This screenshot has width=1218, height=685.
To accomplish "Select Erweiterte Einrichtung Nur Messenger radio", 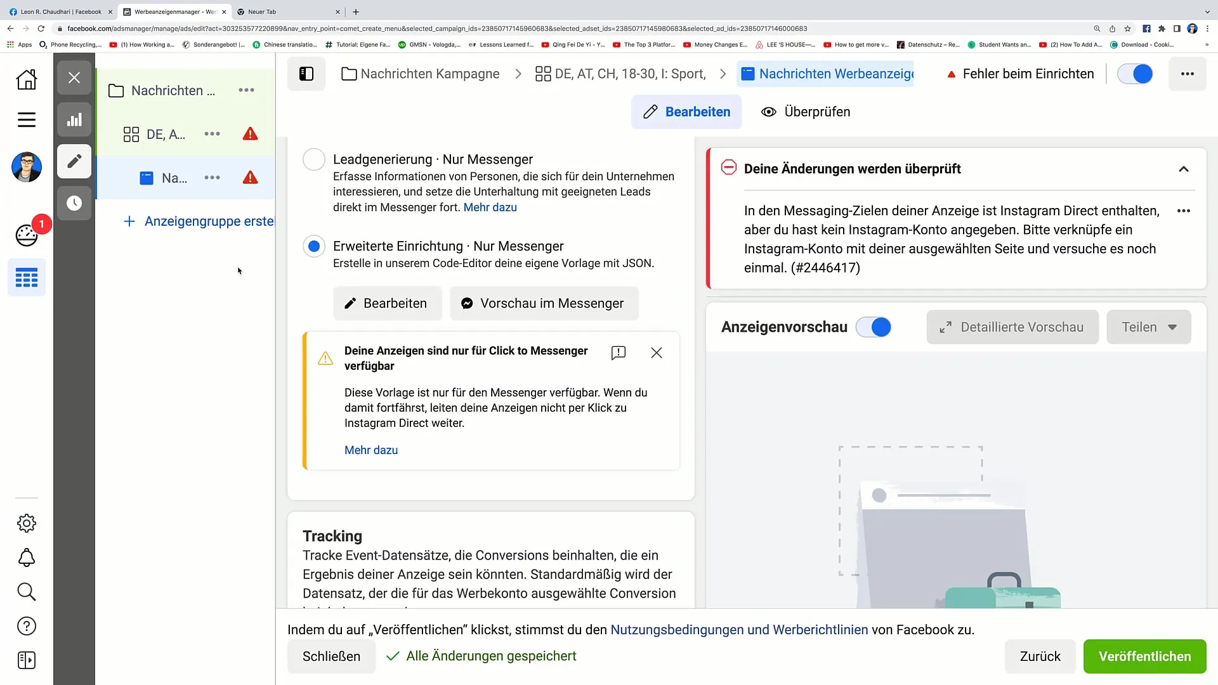I will (x=314, y=246).
